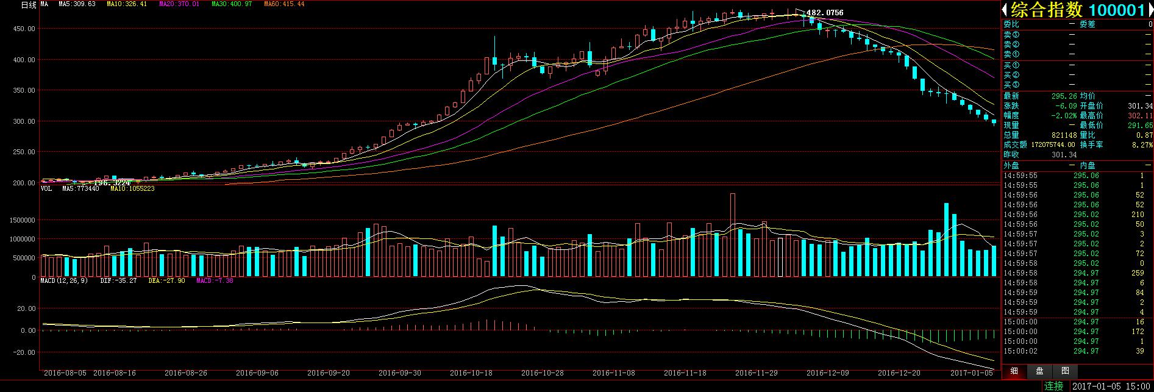
Task: Select the 14:59:59 tick with volume 84
Action: pos(1077,293)
